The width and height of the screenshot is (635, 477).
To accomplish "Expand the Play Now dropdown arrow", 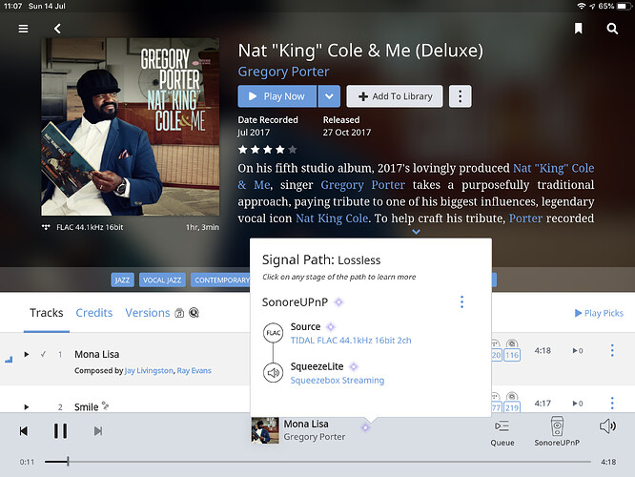I will [x=328, y=96].
